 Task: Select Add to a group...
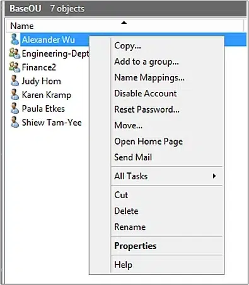click(x=167, y=62)
